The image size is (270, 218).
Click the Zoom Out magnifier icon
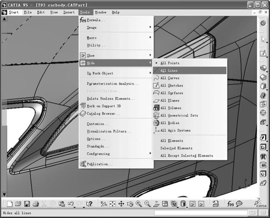pyautogui.click(x=147, y=204)
